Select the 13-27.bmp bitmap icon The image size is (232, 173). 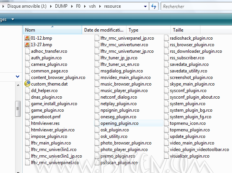[x=27, y=45]
